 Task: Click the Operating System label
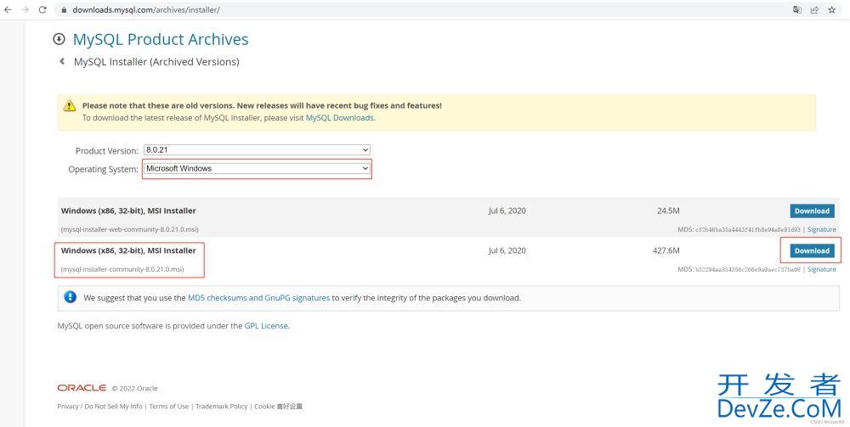[103, 170]
